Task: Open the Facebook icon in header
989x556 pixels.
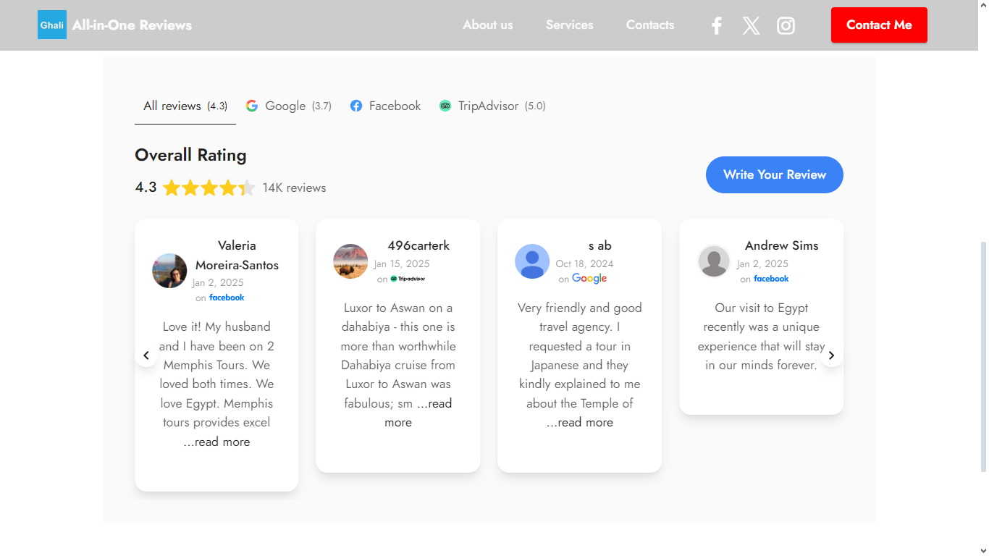Action: tap(716, 26)
